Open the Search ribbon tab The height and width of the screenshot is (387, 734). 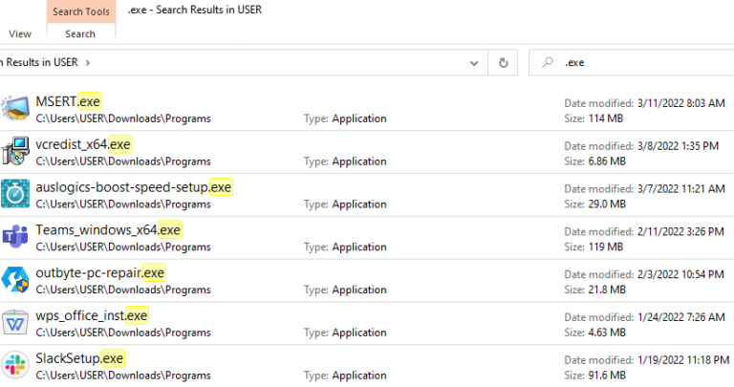80,33
